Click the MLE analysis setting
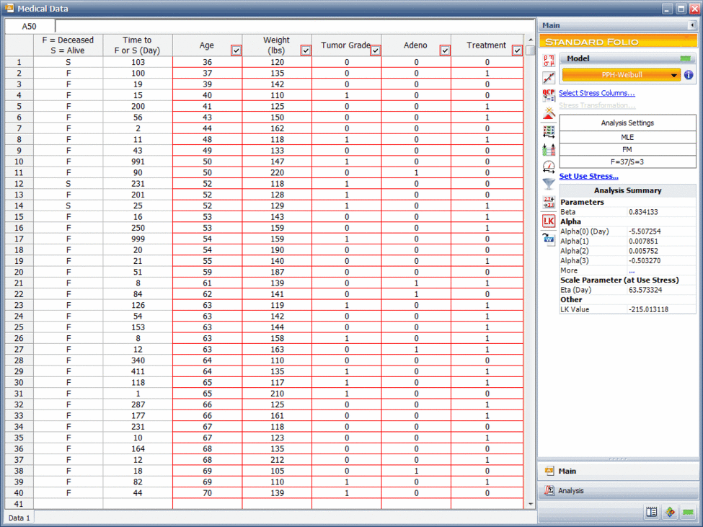 click(x=627, y=137)
